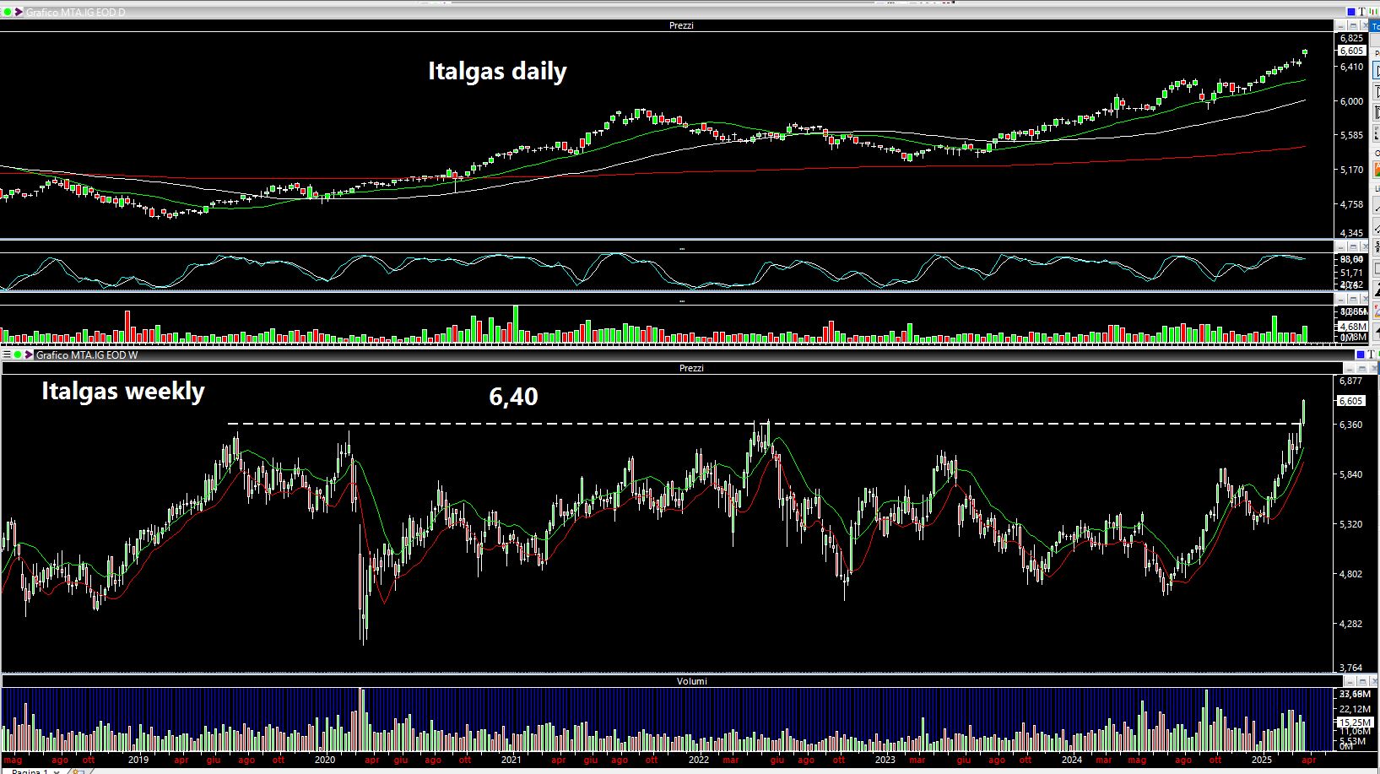Click the weekly chart 'Prezzi' pane header
1380x774 pixels.
click(691, 368)
